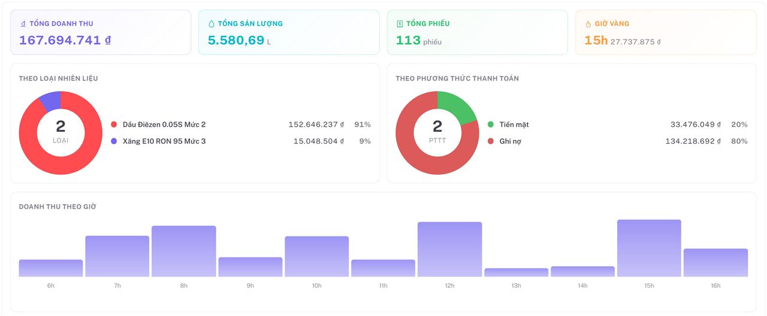The height and width of the screenshot is (316, 767).
Task: Click the red Ghi nợ legend dot
Action: (491, 141)
